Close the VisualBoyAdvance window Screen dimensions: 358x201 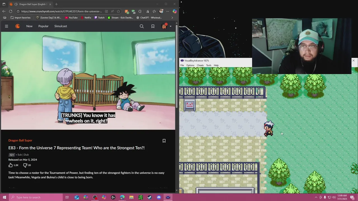354,61
